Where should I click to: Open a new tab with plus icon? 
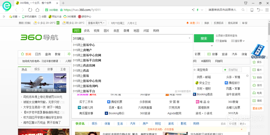(63, 3)
